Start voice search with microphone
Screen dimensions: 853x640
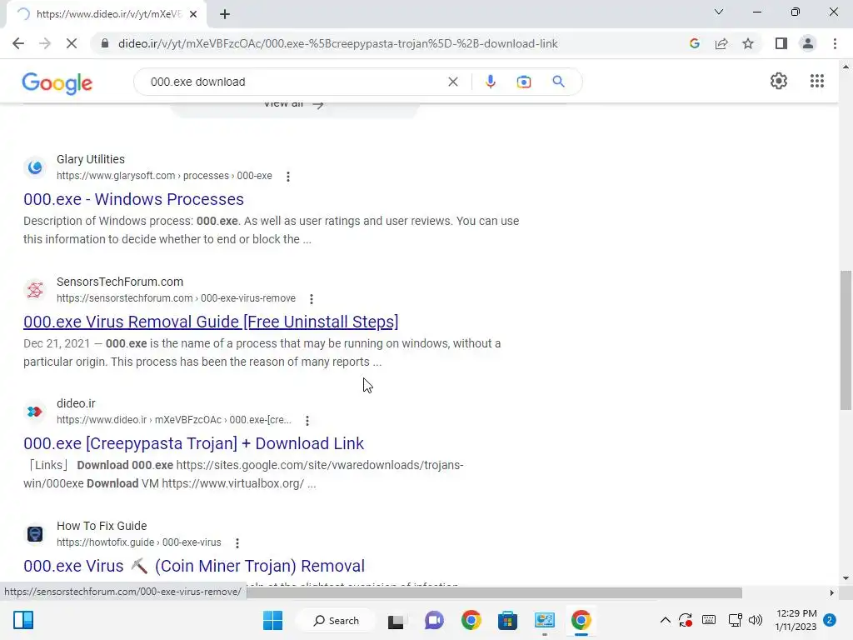490,82
